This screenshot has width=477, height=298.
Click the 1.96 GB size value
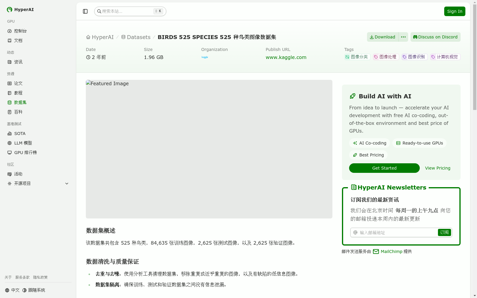154,57
